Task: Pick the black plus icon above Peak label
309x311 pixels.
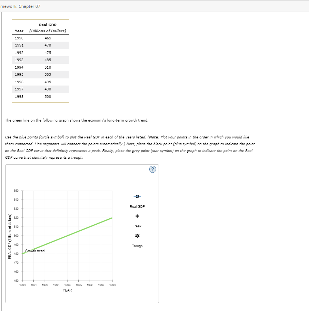Action: [x=137, y=216]
